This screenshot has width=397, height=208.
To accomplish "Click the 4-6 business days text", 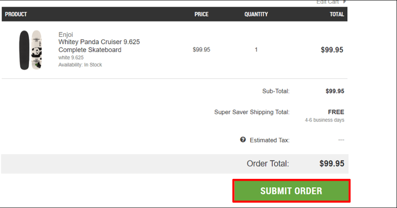I will pyautogui.click(x=324, y=120).
